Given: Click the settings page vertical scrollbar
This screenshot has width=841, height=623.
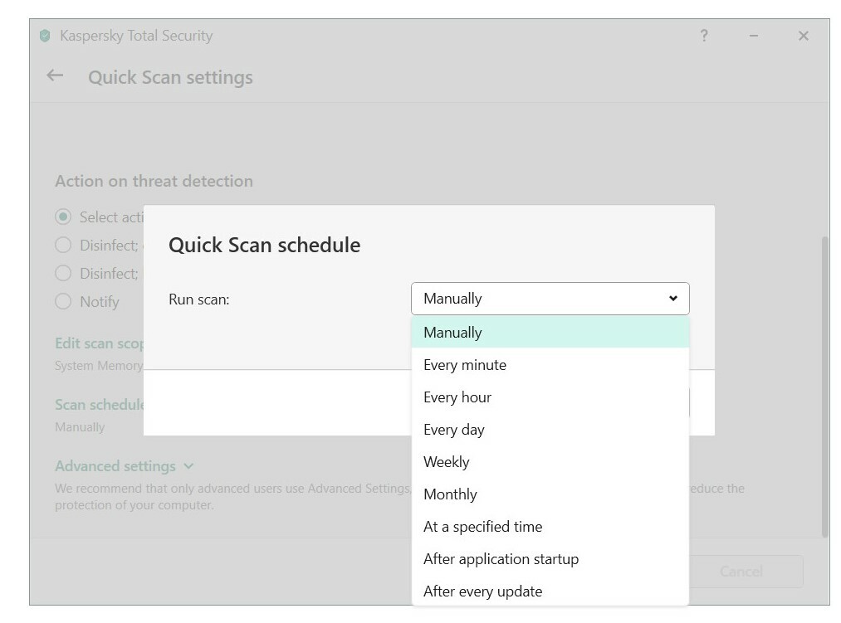Looking at the screenshot, I should coord(825,386).
